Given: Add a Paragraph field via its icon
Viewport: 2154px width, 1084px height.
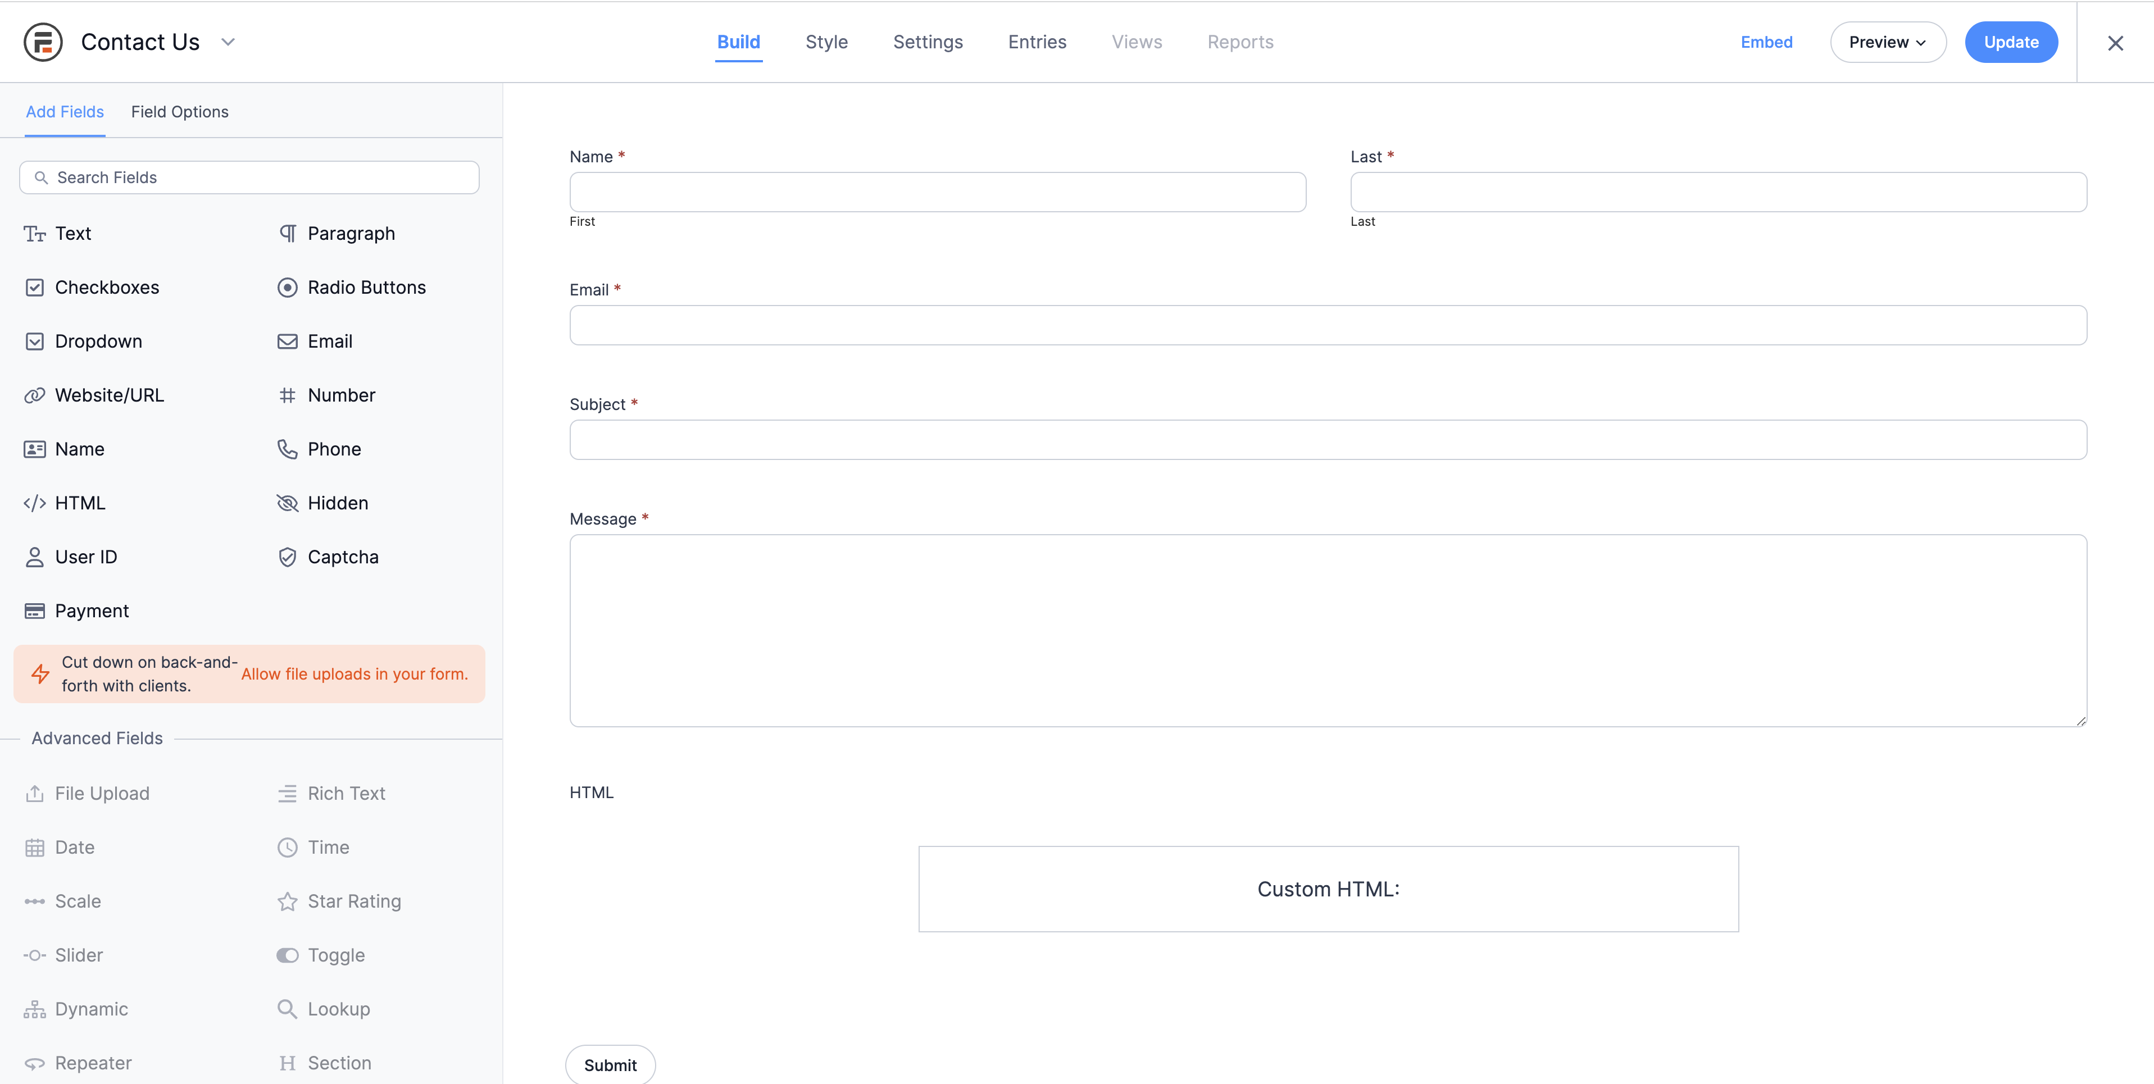Looking at the screenshot, I should (x=287, y=233).
